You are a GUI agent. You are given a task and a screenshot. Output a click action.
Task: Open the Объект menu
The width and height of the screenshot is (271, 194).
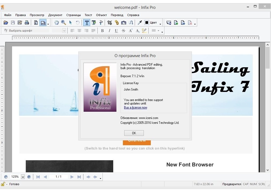coord(101,15)
